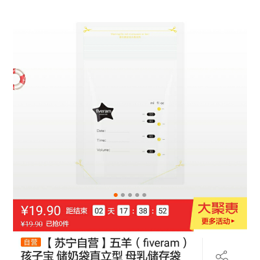Select the third carousel dot

click(x=130, y=195)
